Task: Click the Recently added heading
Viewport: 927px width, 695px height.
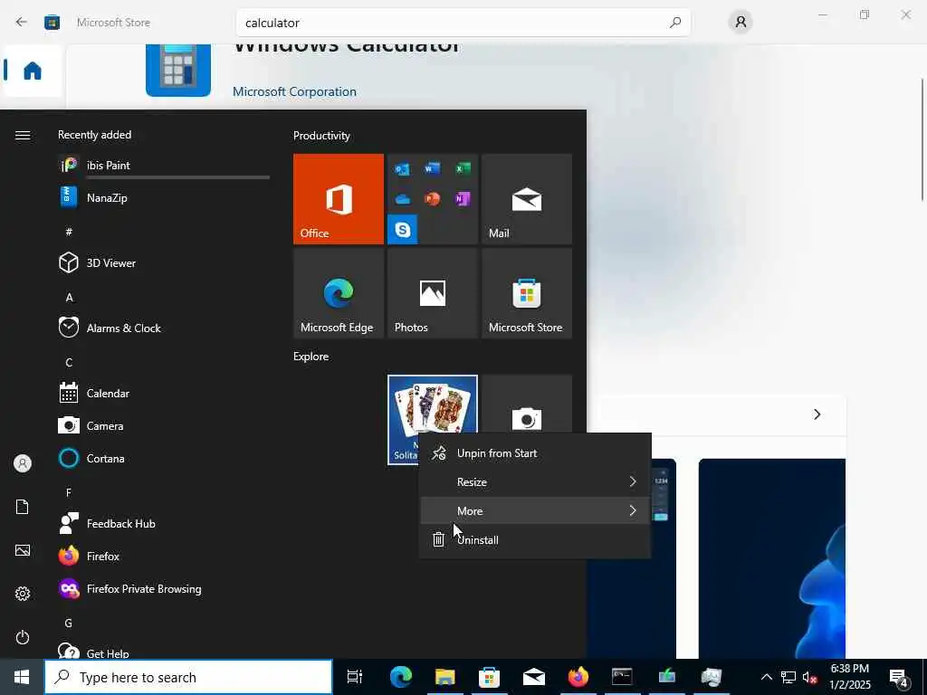Action: click(x=94, y=135)
